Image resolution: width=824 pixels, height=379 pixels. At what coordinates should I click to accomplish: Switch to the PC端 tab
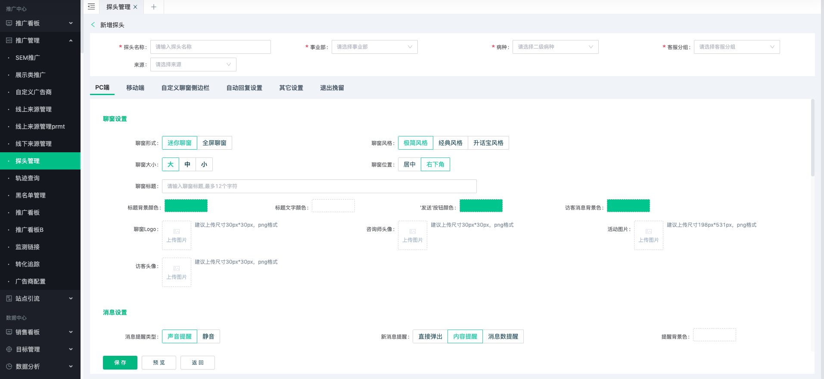pos(103,87)
